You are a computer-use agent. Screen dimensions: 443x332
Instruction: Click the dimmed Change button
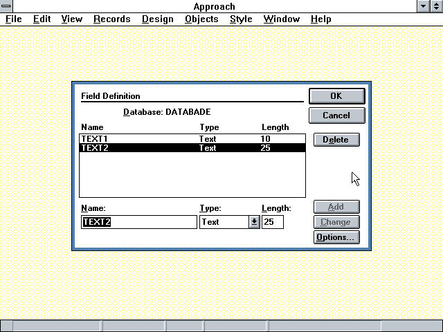336,222
